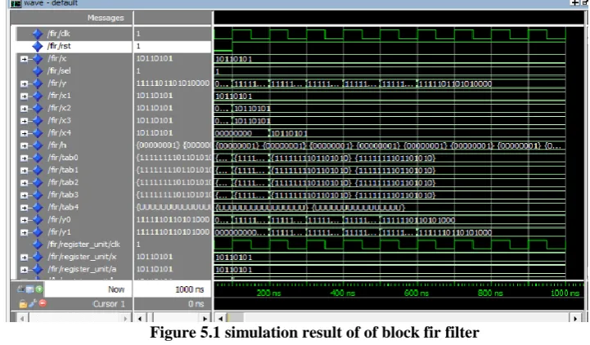Screen dimensions: 590x345
Task: Expand the /fir/y signal bus
Action: tap(25, 84)
